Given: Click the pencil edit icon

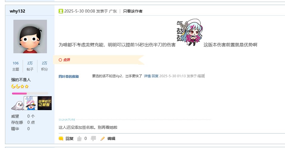Looking at the screenshot, I should point(103,139).
